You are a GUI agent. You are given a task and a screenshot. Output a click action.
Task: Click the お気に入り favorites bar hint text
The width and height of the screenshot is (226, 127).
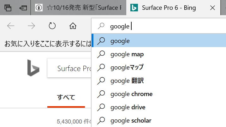point(48,44)
